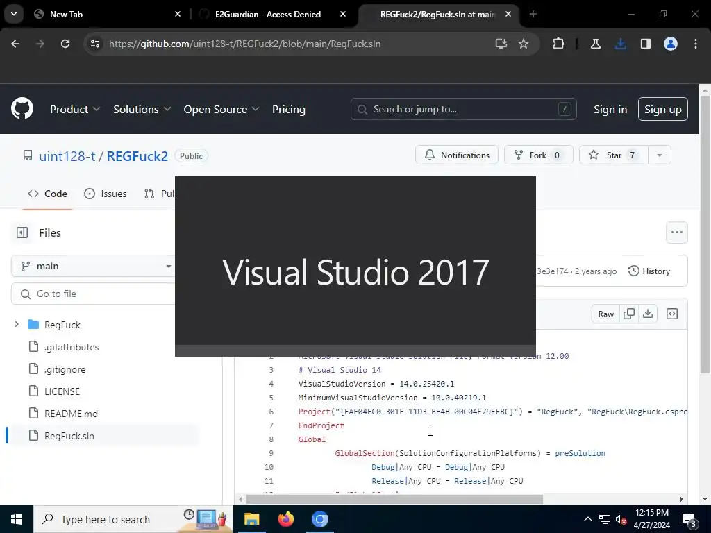Screen dimensions: 711x533
Task: Click the horizontal code scrollbar
Action: click(394, 499)
